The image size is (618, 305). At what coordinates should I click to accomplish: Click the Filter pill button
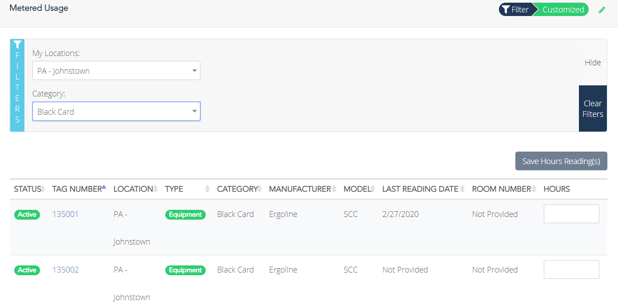(515, 9)
